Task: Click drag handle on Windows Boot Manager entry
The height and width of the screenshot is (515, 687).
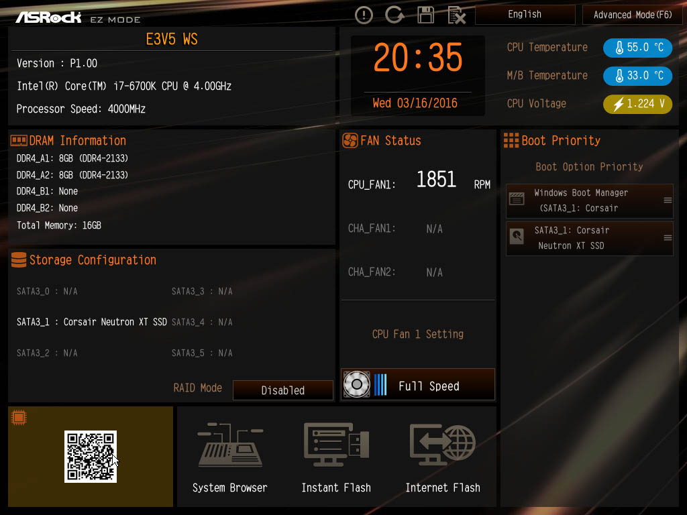Action: [668, 200]
